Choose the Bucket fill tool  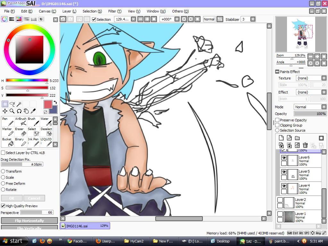(8, 142)
